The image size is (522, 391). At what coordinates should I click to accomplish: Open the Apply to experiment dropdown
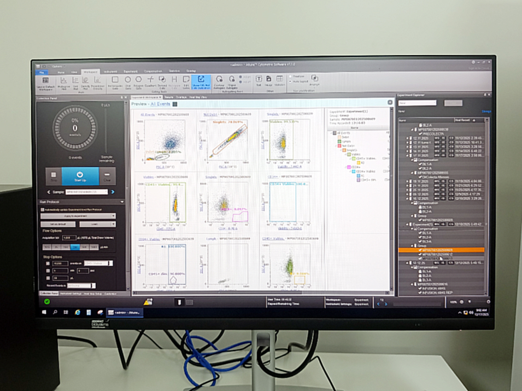[x=78, y=216]
